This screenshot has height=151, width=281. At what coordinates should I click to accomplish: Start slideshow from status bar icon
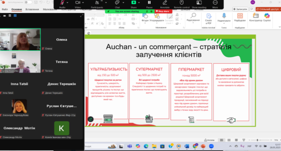tap(244, 140)
